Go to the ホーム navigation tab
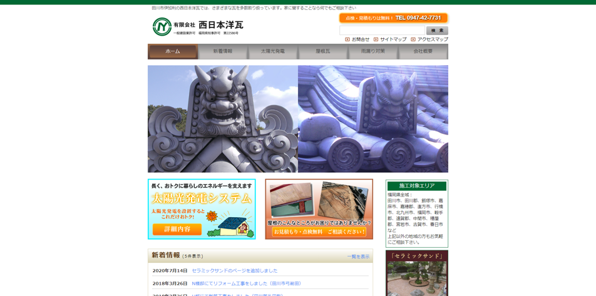The image size is (596, 296). click(x=173, y=51)
